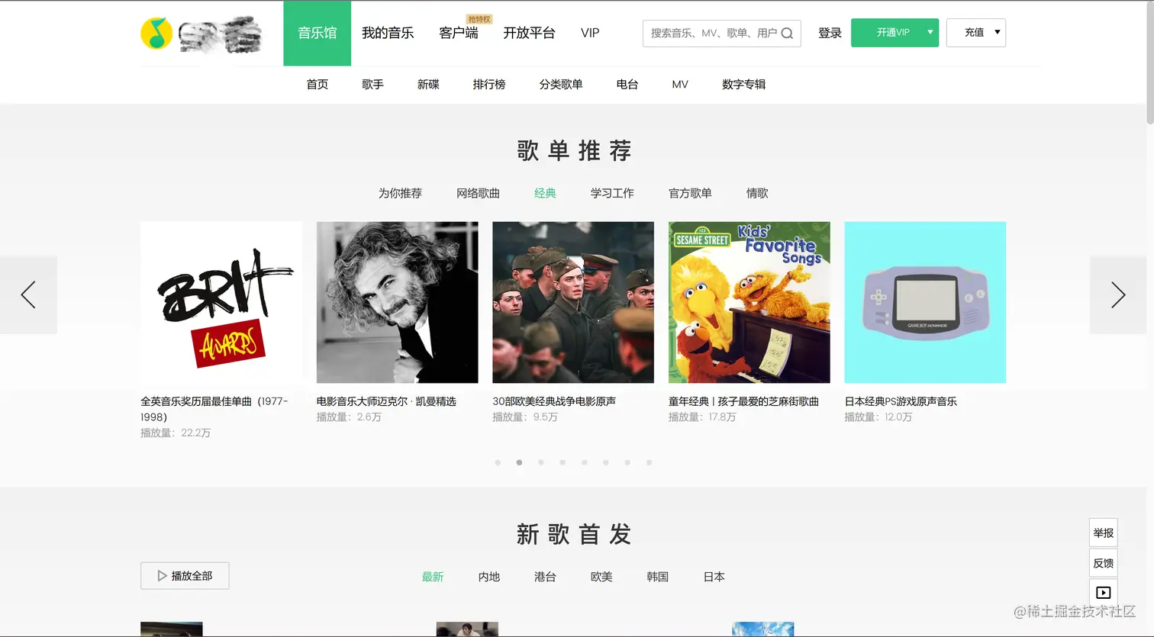This screenshot has height=637, width=1154.
Task: Select the second carousel page dot
Action: [519, 462]
